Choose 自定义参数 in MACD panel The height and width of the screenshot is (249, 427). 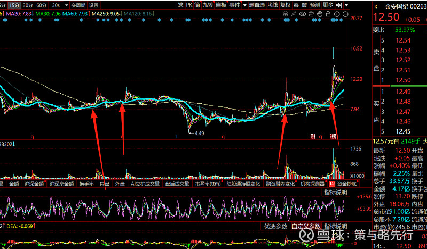[306, 226]
